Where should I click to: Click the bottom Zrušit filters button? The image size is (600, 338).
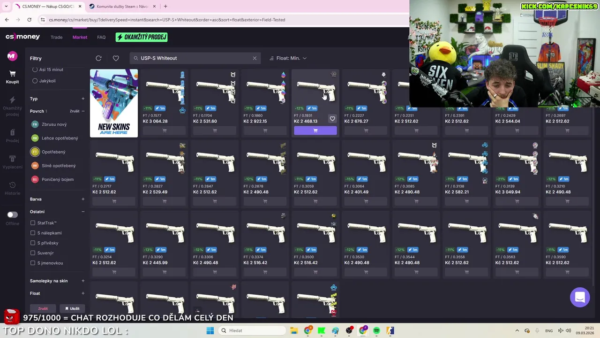click(x=43, y=308)
